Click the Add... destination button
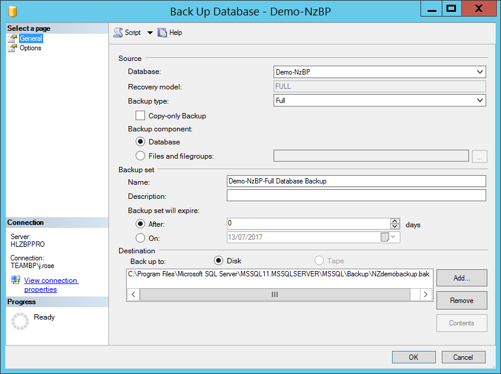This screenshot has width=501, height=374. click(462, 278)
